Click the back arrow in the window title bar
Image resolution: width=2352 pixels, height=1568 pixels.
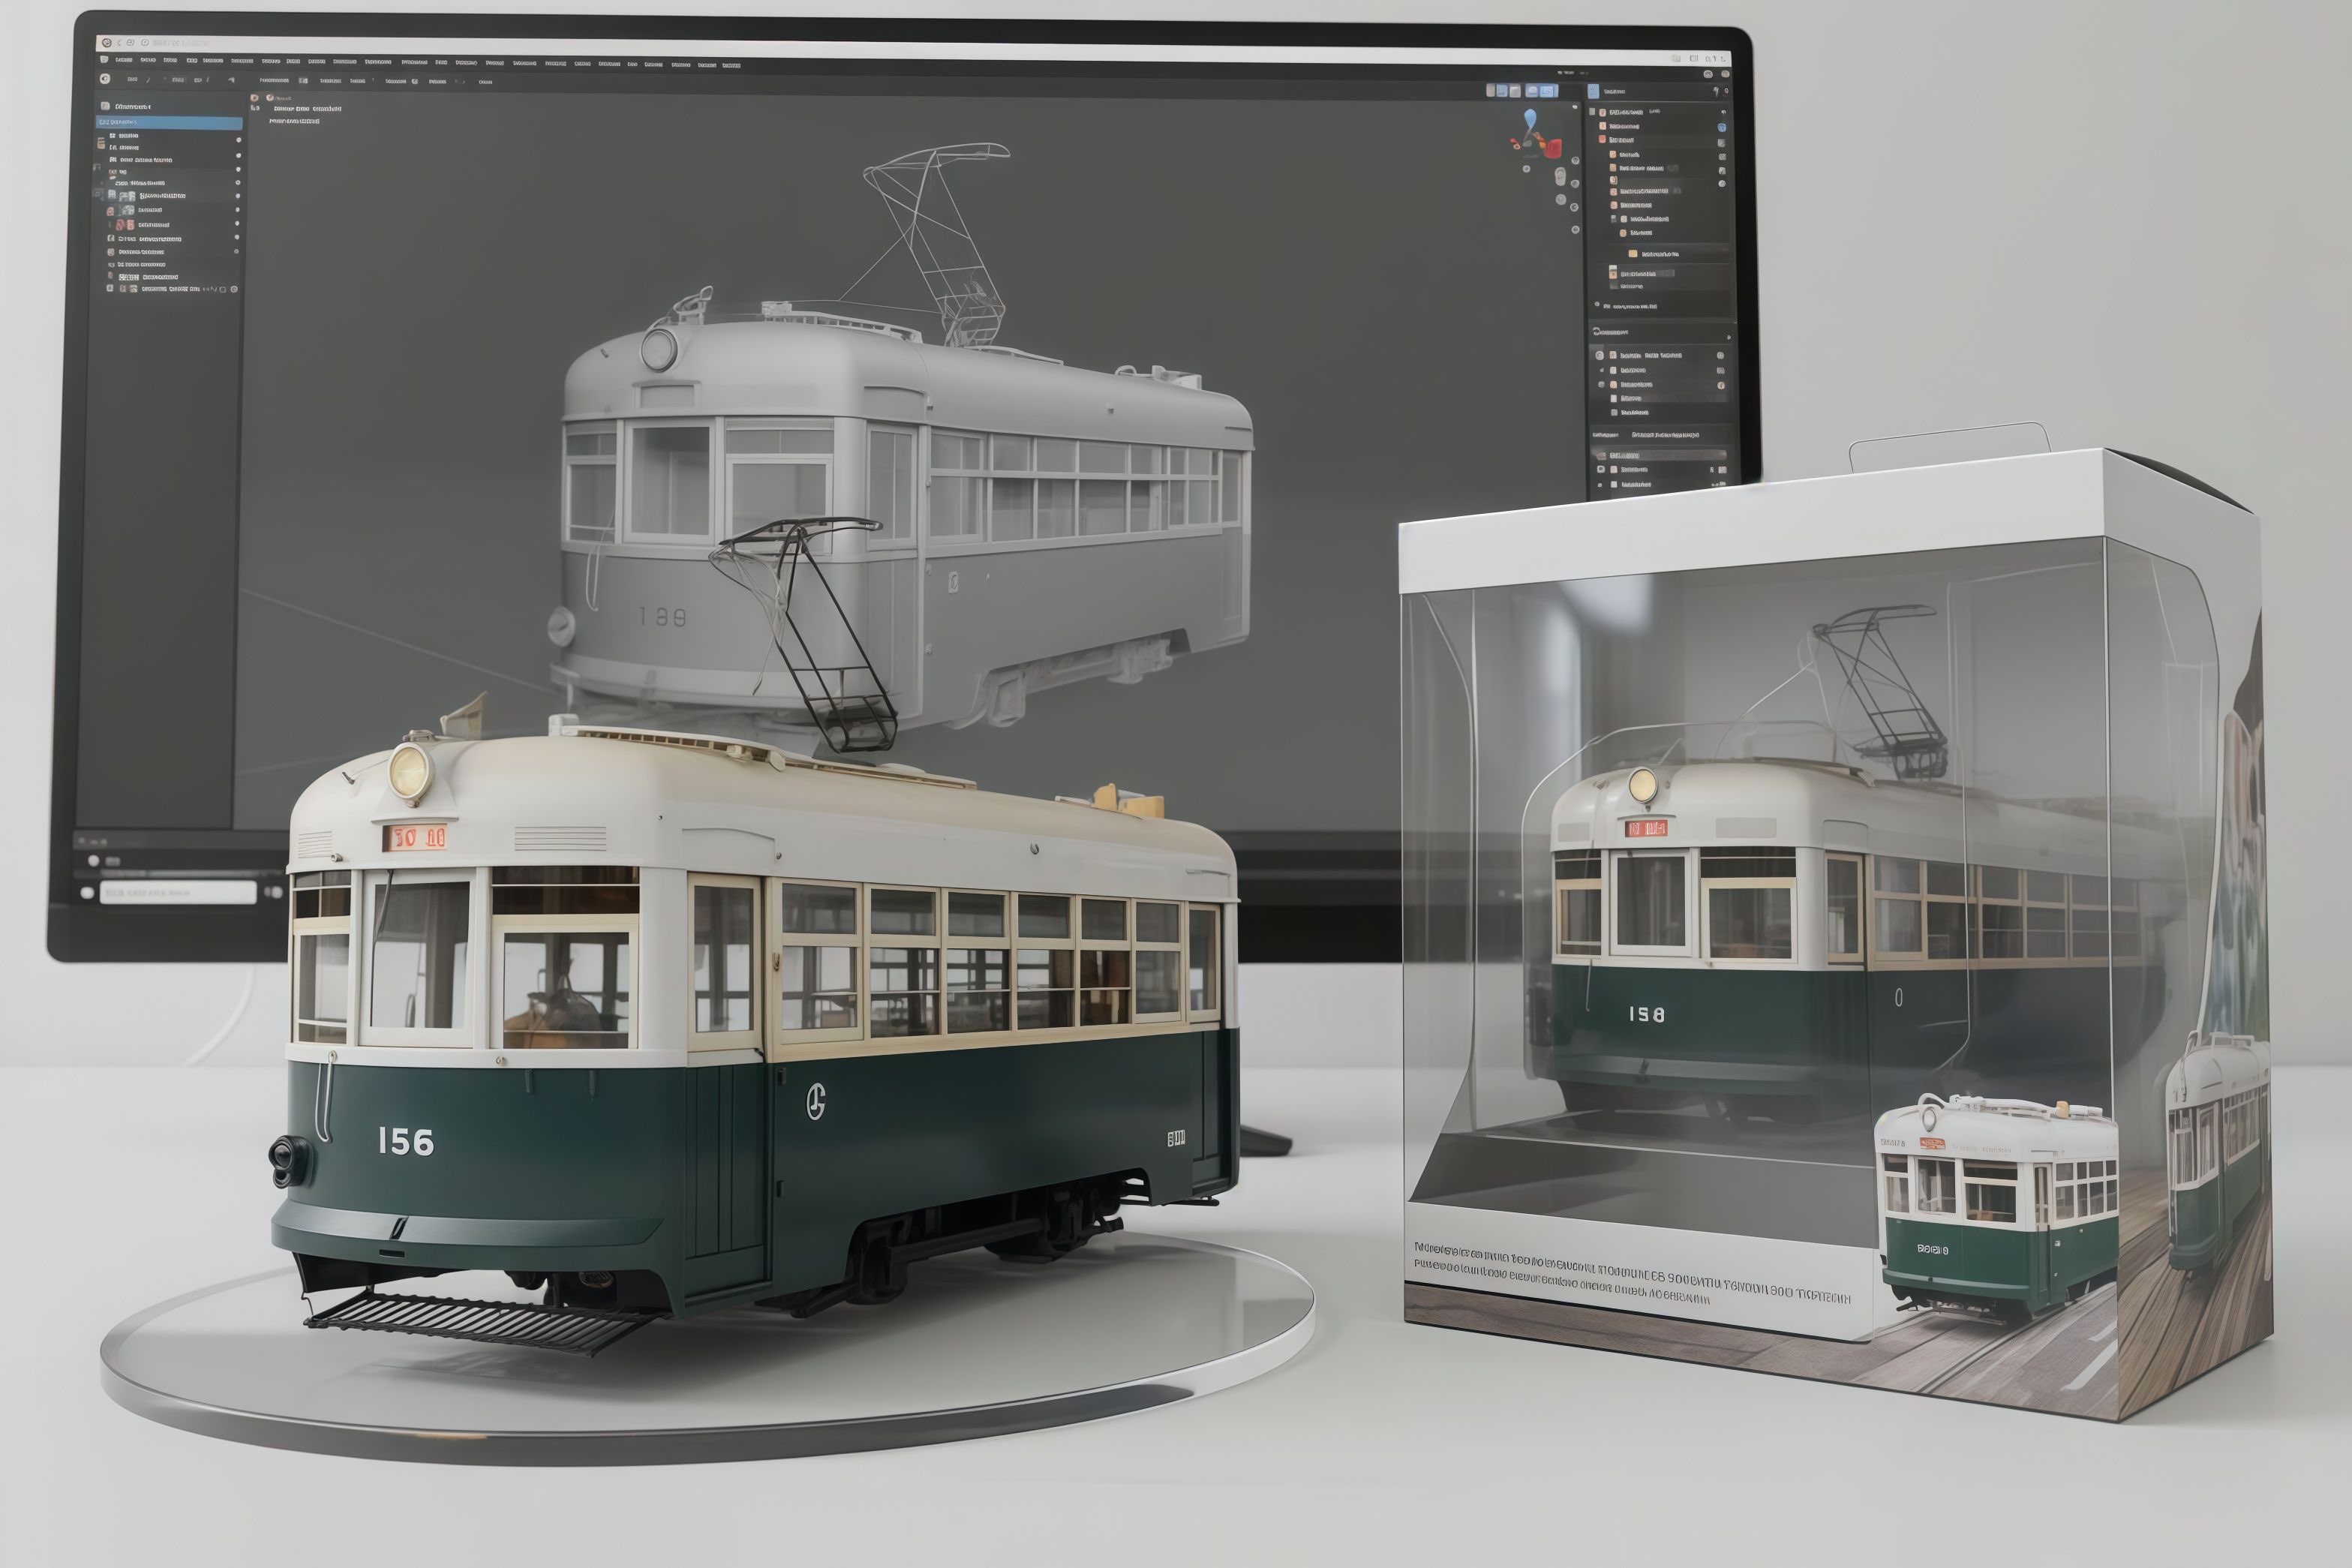(x=119, y=43)
